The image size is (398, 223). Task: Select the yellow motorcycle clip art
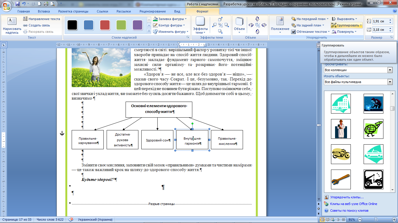[341, 154]
